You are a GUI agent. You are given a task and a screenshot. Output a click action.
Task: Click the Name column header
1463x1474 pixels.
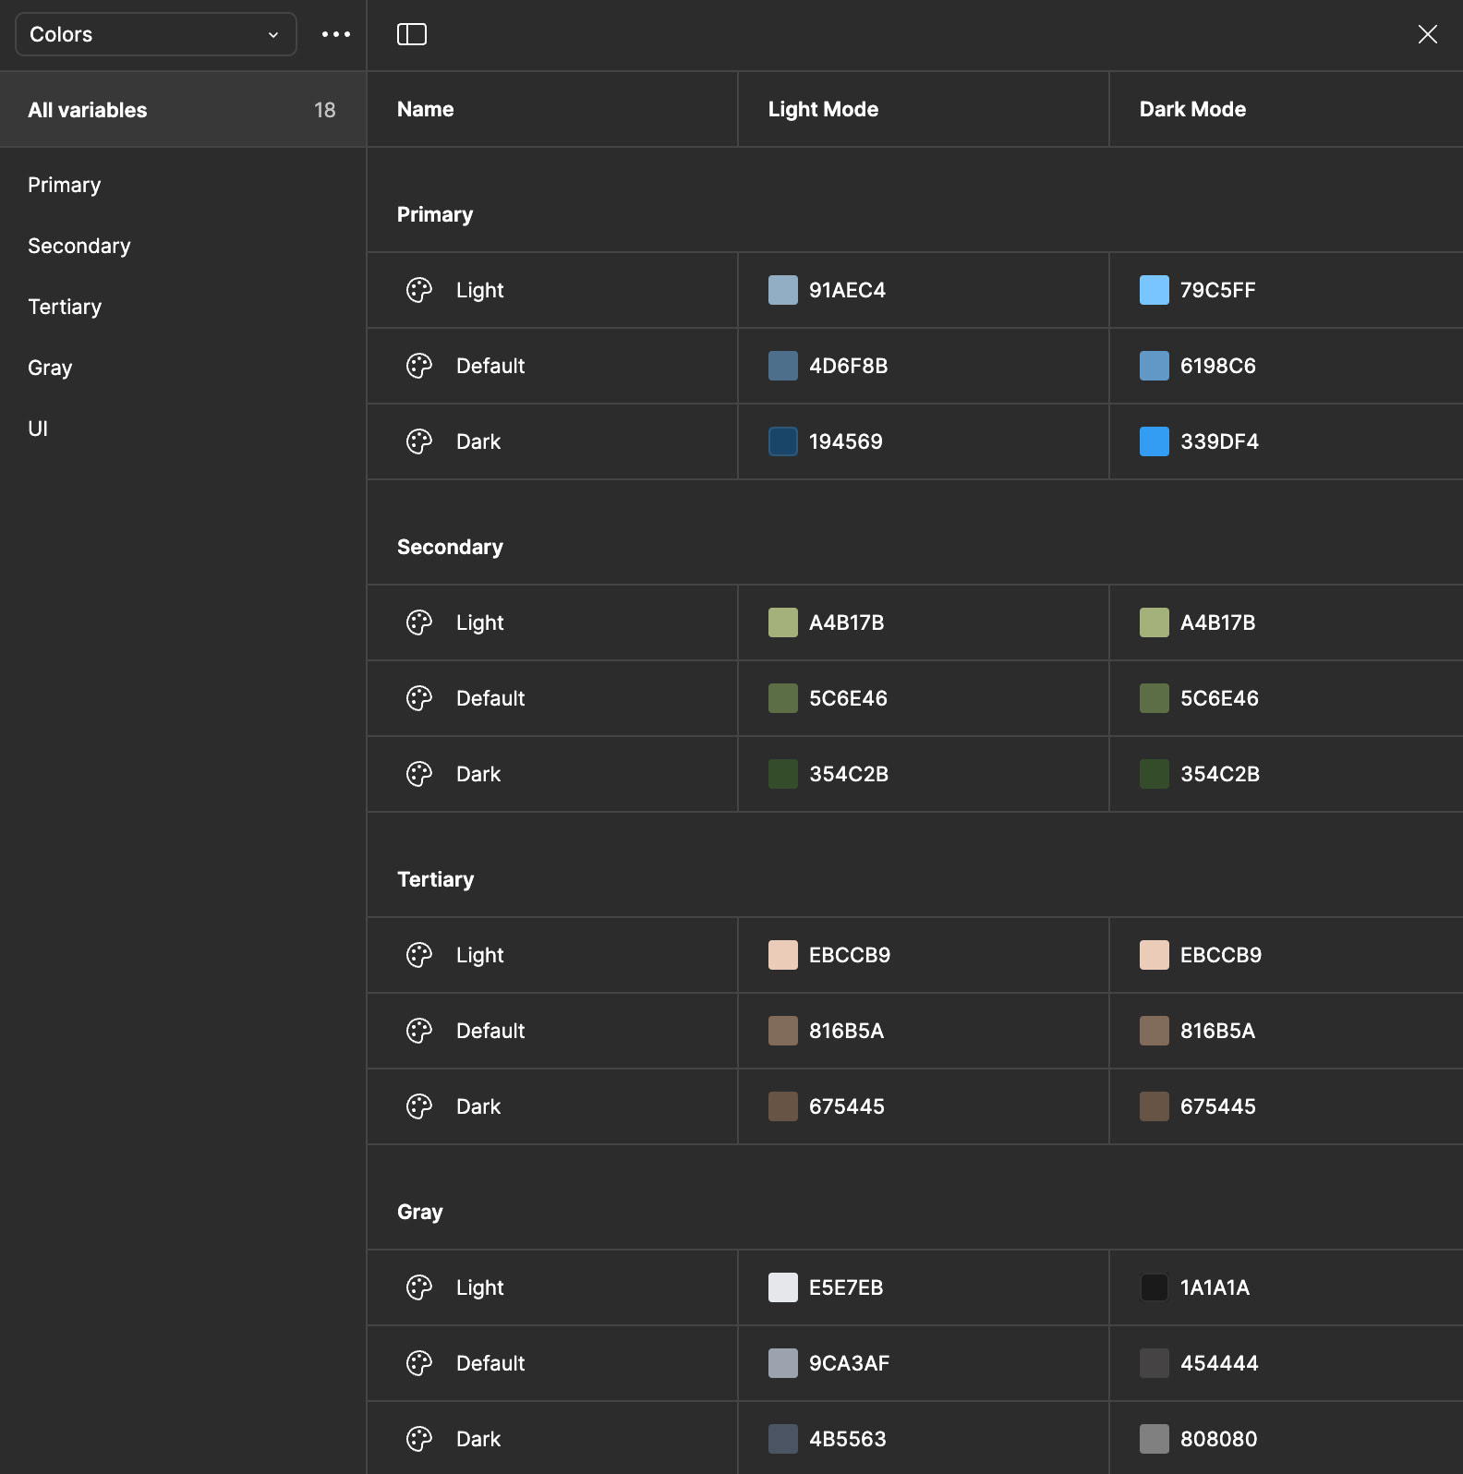(x=425, y=109)
